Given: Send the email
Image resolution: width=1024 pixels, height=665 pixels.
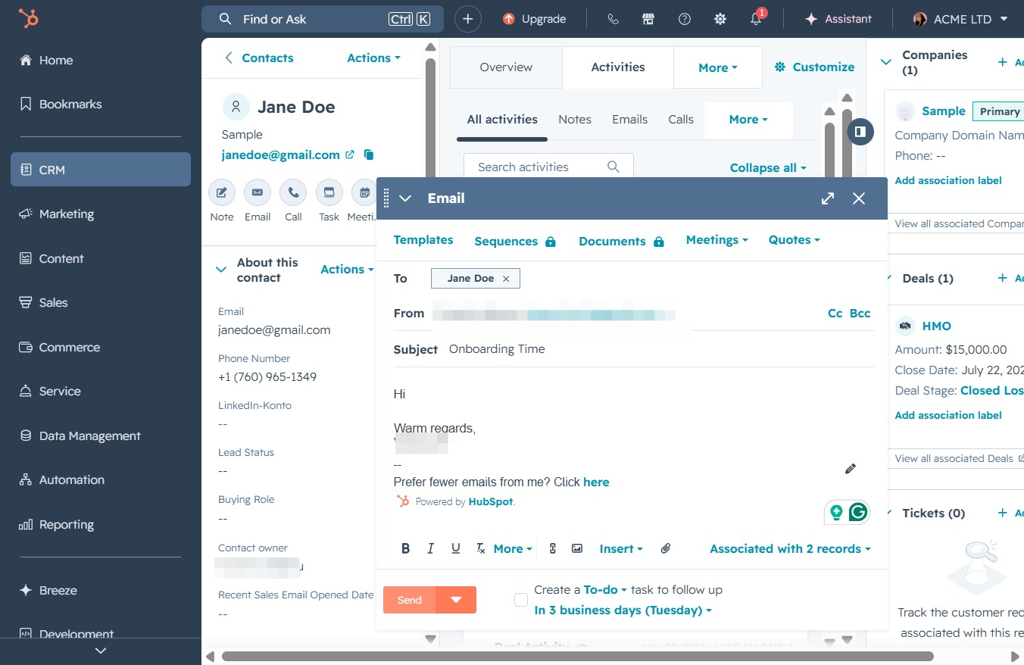Looking at the screenshot, I should point(410,600).
